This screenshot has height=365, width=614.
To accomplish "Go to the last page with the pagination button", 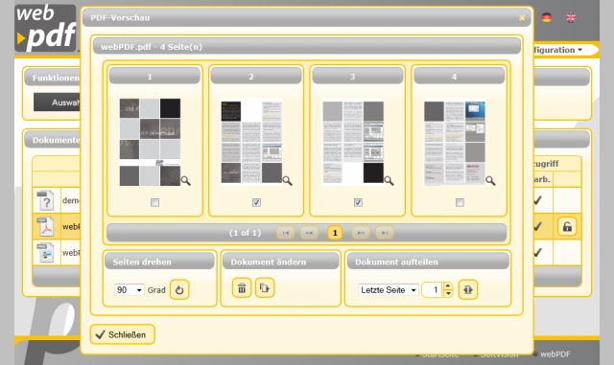I will pos(385,233).
